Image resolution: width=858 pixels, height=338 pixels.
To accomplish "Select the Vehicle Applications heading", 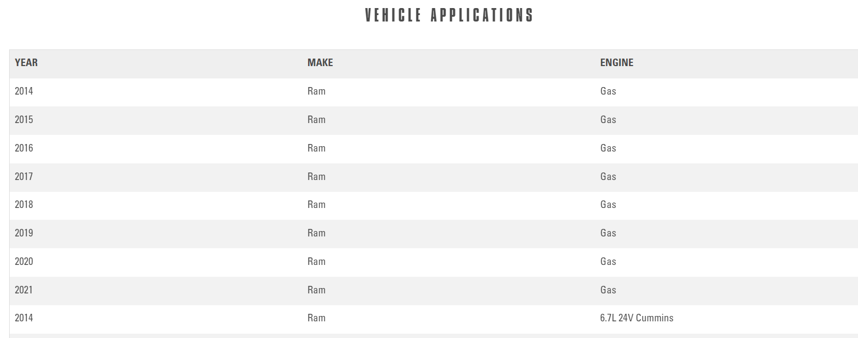I will click(x=449, y=15).
